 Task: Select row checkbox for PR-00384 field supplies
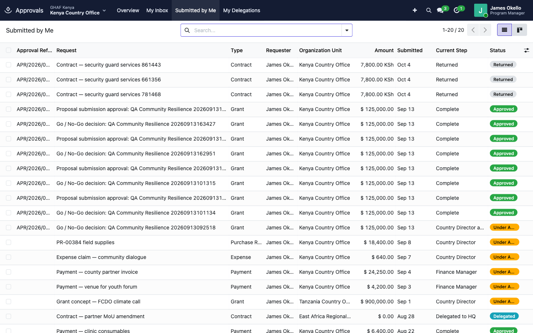(x=9, y=242)
